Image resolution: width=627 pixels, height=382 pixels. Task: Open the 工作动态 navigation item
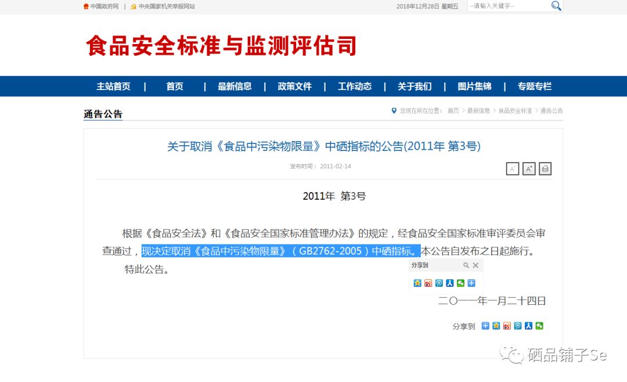[355, 87]
